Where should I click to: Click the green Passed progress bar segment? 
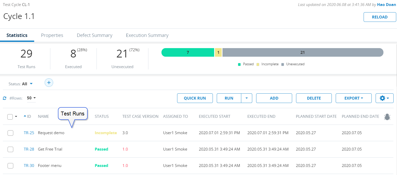(188, 53)
